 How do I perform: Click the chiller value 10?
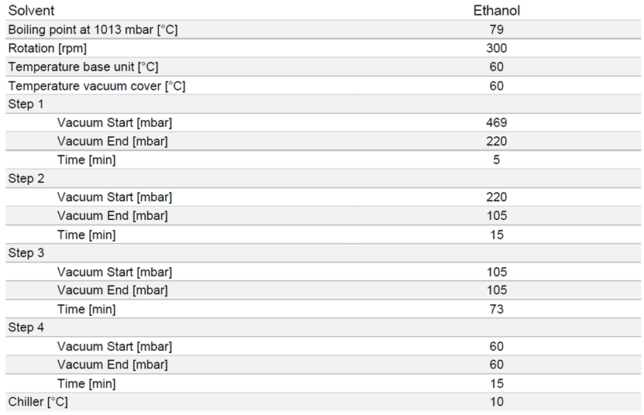tap(496, 402)
